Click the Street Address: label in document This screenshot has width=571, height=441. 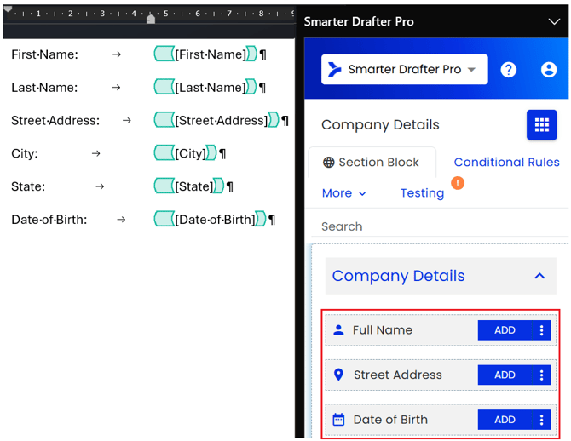click(x=55, y=120)
